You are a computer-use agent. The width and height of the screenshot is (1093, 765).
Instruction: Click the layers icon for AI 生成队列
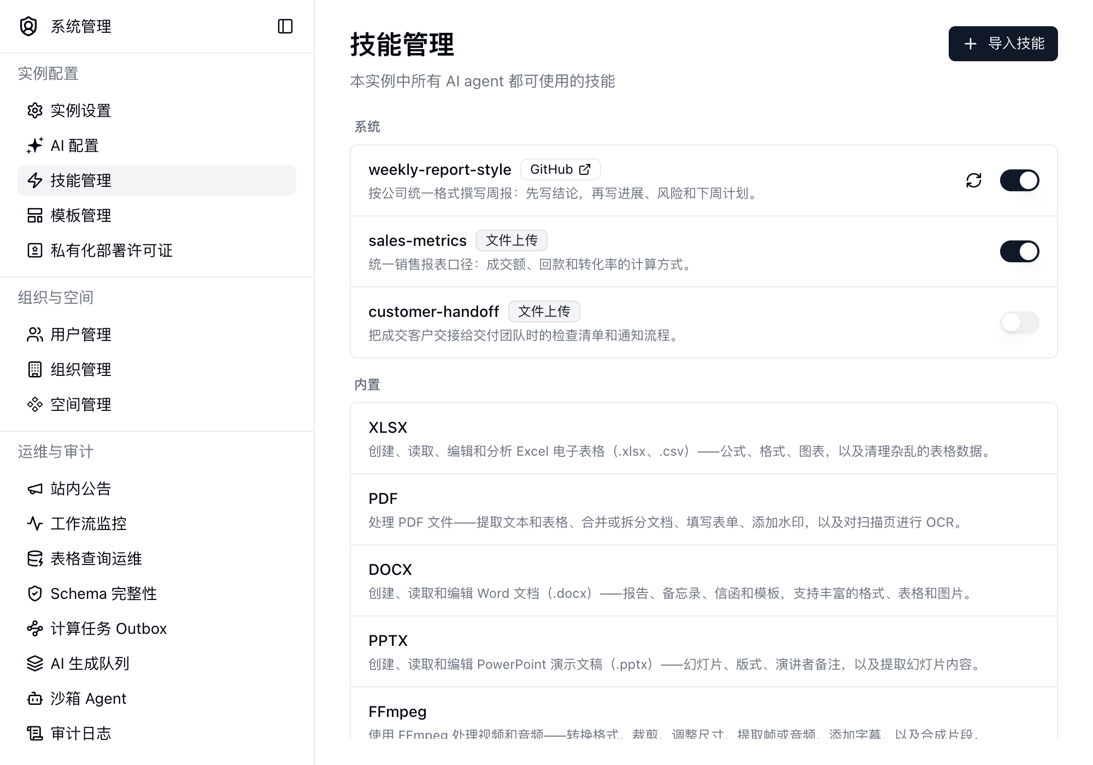35,663
